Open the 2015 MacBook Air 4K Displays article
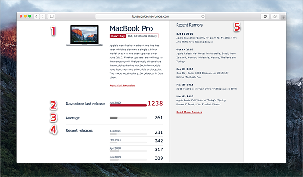The image size is (303, 177). pos(206,89)
